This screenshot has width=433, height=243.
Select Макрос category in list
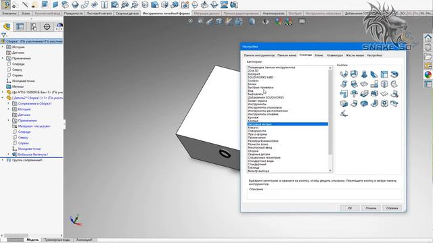(253, 128)
